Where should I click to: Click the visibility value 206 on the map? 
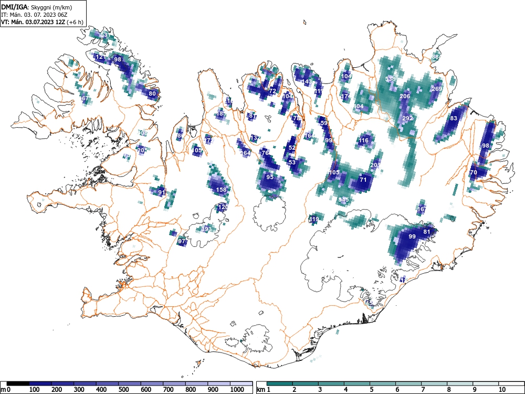(x=405, y=96)
